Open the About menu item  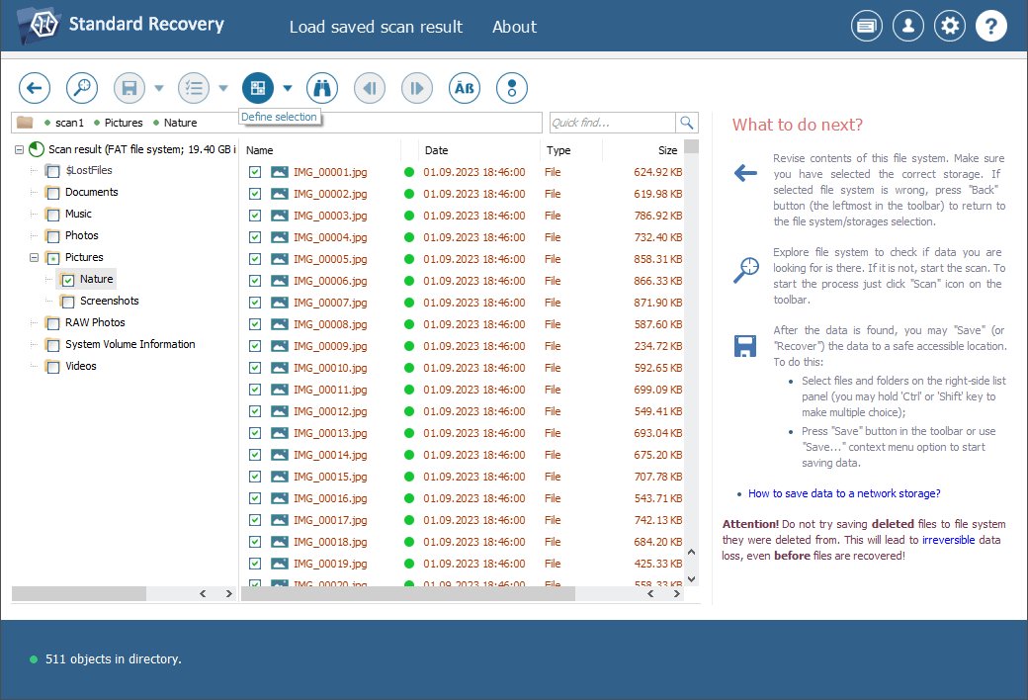tap(514, 27)
